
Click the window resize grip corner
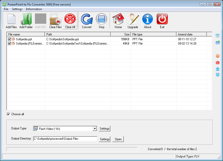[x=219, y=157]
